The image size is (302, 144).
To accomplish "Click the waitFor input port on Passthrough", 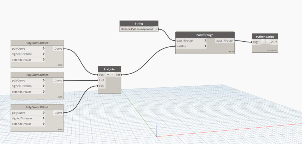I will click(181, 46).
